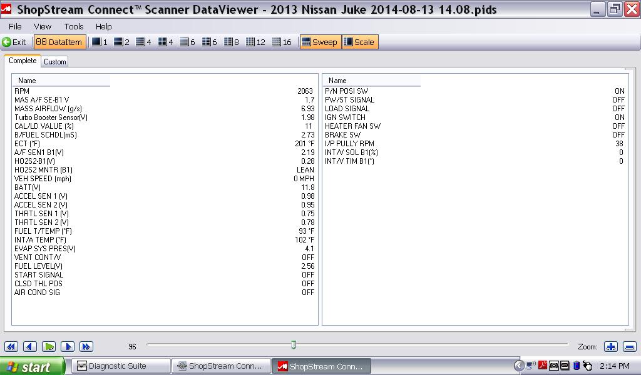The image size is (641, 375).
Task: Select the 4 graph stacked rows layout
Action: (x=143, y=42)
